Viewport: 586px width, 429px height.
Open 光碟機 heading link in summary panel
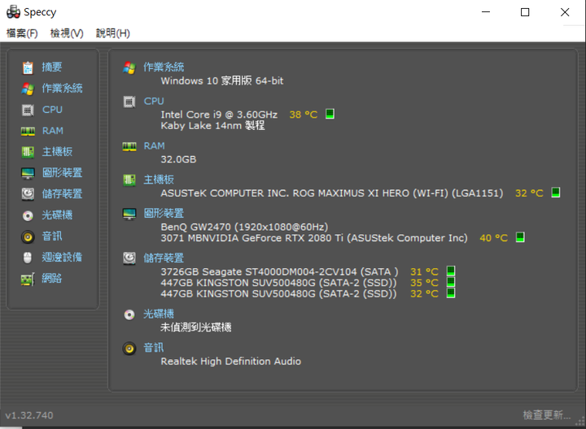(x=159, y=314)
